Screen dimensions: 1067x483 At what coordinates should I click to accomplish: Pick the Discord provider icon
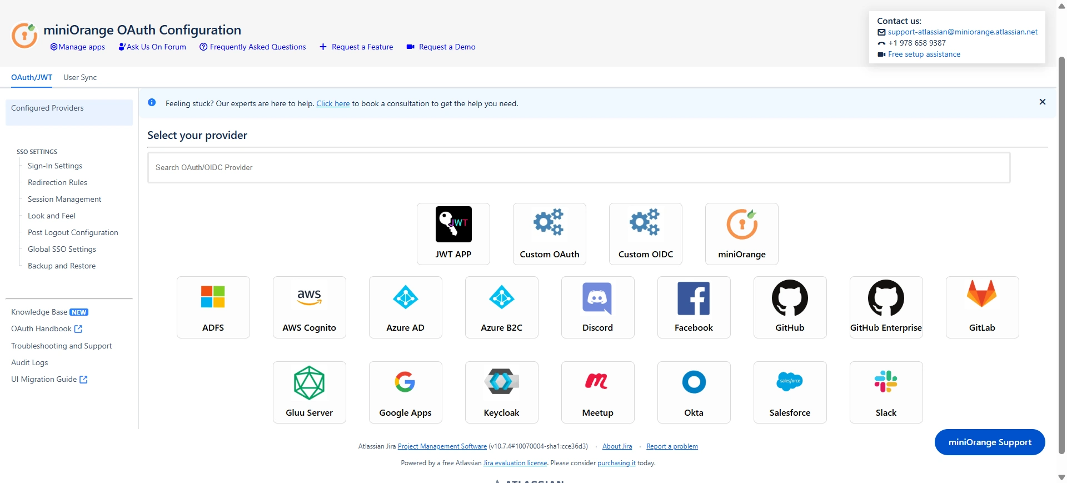(597, 298)
